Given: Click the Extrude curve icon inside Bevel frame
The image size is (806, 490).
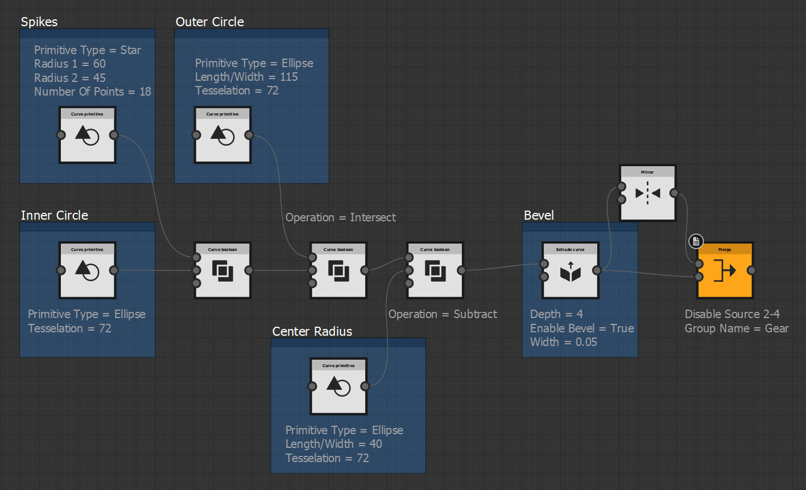Looking at the screenshot, I should (571, 271).
